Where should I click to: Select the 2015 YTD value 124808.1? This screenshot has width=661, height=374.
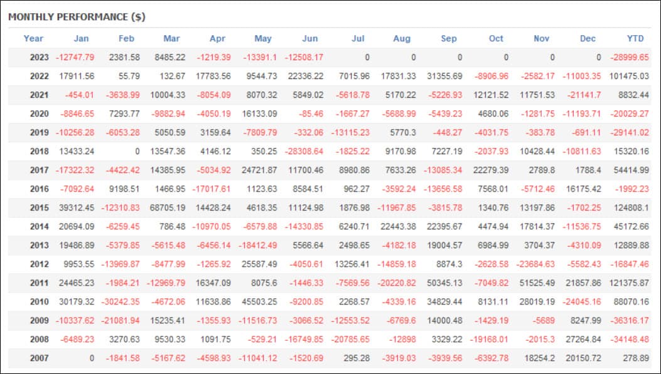631,208
